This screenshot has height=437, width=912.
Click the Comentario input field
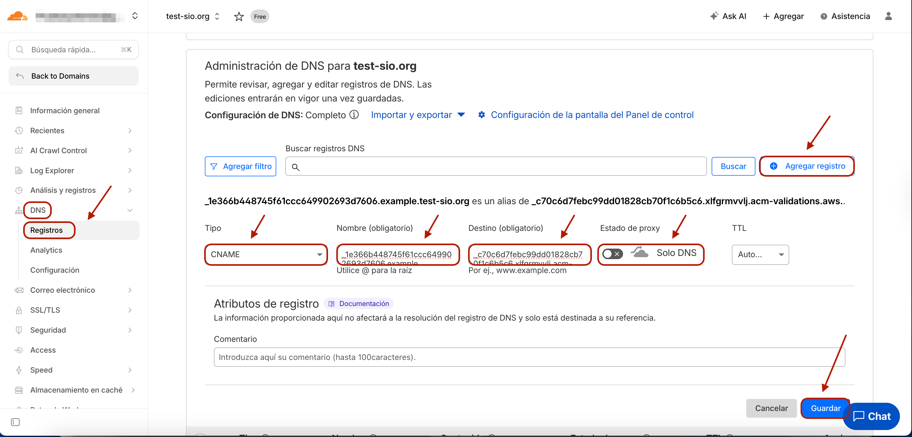click(x=529, y=357)
